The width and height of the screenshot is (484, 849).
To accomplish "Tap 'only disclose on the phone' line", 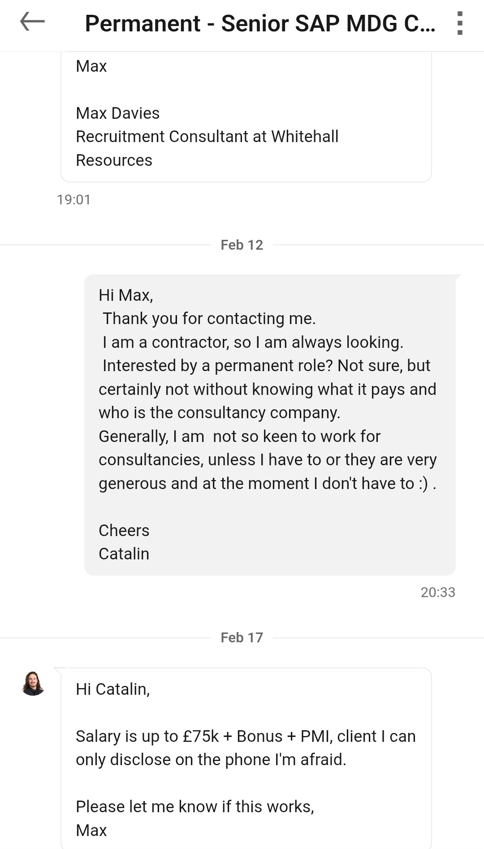I will pos(211,760).
